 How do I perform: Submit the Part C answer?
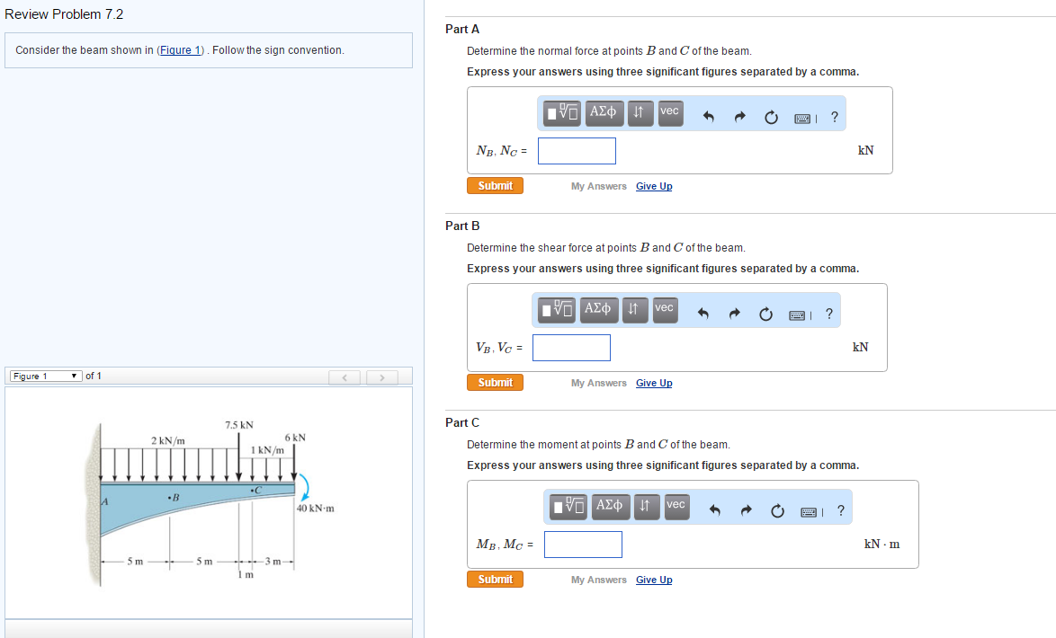click(x=495, y=580)
